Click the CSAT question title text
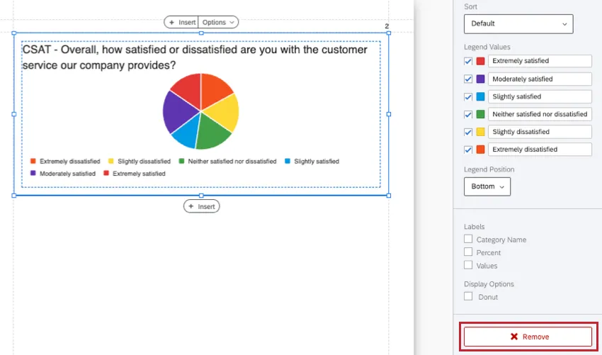Viewport: 602px width, 355px height. pyautogui.click(x=195, y=57)
